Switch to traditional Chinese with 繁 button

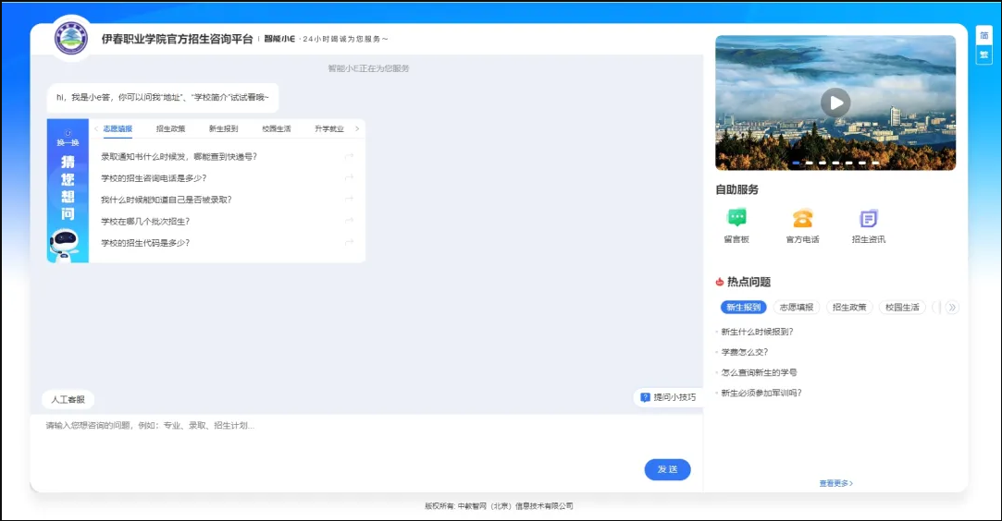pyautogui.click(x=983, y=55)
